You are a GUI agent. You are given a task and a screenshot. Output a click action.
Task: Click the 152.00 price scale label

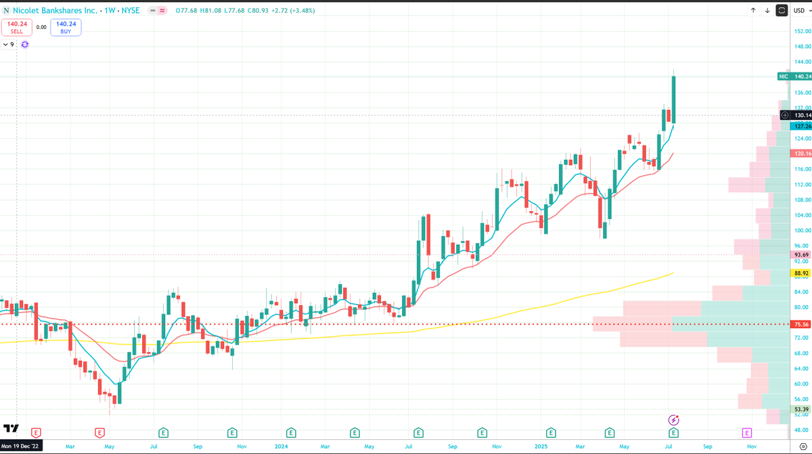pyautogui.click(x=802, y=31)
